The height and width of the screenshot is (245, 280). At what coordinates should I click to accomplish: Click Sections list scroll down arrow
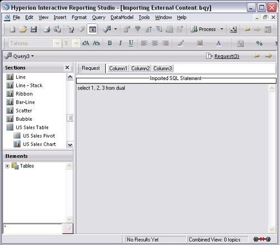[x=70, y=145]
